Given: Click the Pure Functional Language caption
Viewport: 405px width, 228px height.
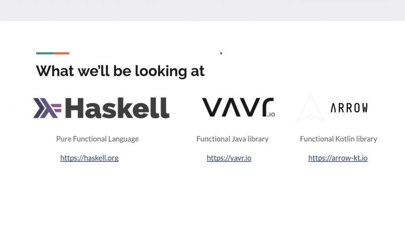Looking at the screenshot, I should coord(97,139).
